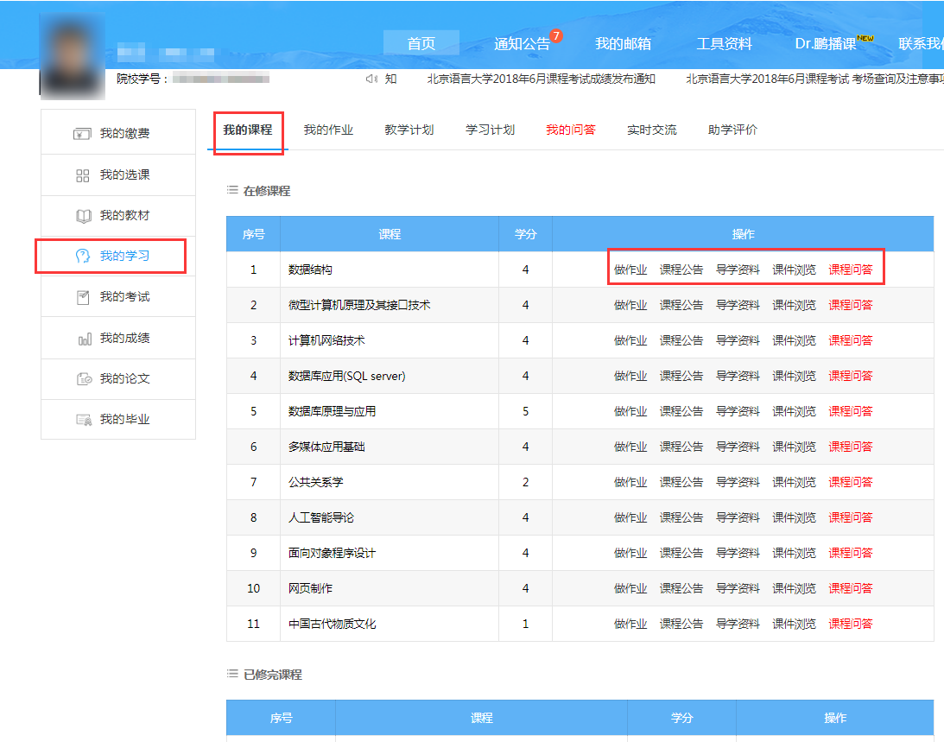Viewport: 944px width, 742px height.
Task: Open 课程问答 for 中国古代物质文化
Action: coord(850,623)
